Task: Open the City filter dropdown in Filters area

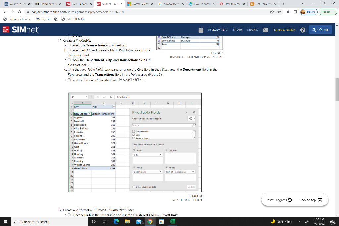Action: (x=160, y=155)
